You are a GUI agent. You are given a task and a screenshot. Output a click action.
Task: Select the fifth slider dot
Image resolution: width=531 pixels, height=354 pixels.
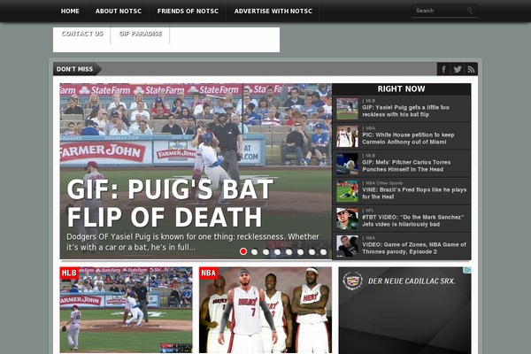289,251
